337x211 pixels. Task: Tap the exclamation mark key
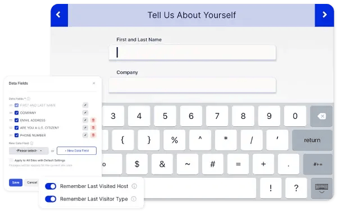[x=271, y=188]
